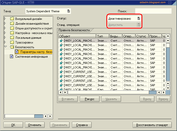Click the Объект column header
Screen dimensions: 177x131
(77, 36)
